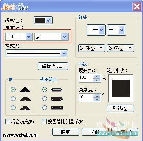Expand the line style dropdown
The height and width of the screenshot is (141, 143).
point(64,54)
